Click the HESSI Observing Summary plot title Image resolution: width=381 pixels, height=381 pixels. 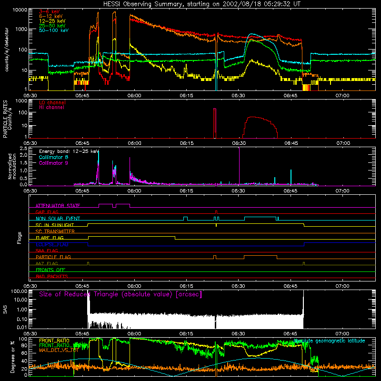(201, 4)
